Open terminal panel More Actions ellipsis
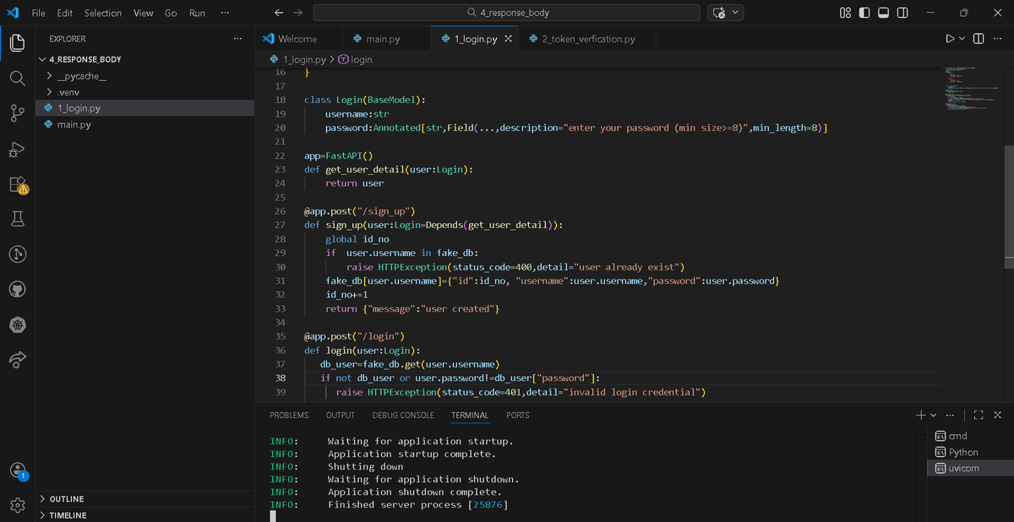This screenshot has width=1014, height=522. (951, 415)
